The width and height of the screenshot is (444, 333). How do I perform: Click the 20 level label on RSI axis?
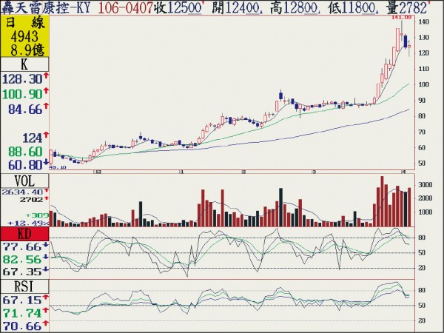coord(422,320)
